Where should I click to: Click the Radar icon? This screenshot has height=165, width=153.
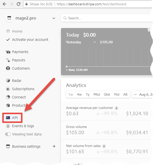click(x=8, y=81)
